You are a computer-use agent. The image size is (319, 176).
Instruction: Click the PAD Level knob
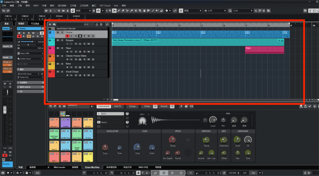pos(213,120)
